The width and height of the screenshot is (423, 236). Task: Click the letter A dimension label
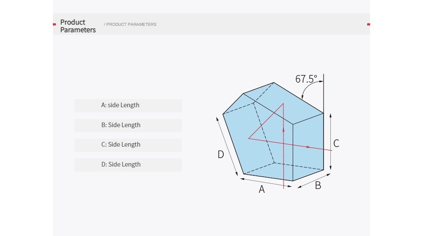[261, 189]
